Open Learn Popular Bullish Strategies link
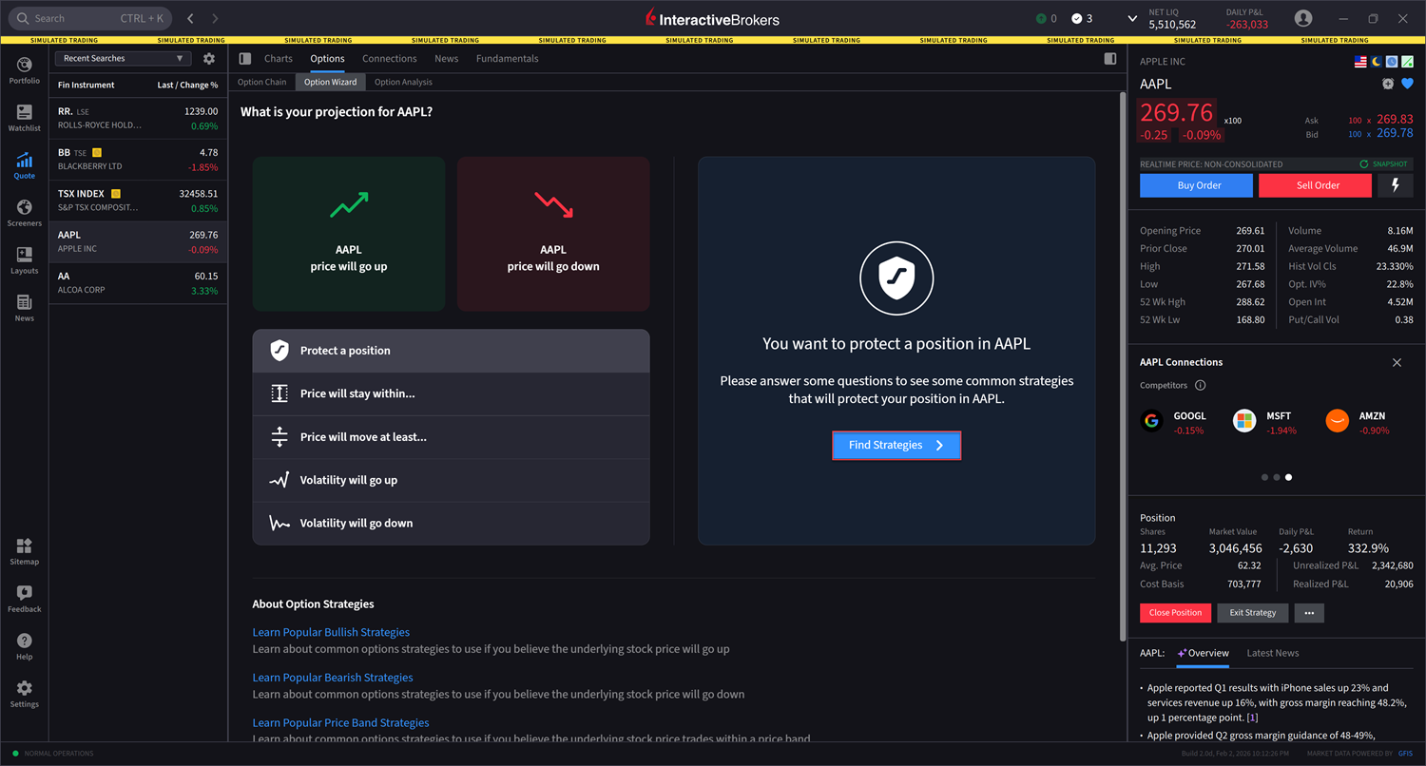Image resolution: width=1426 pixels, height=766 pixels. click(331, 632)
